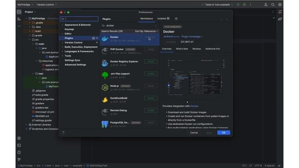Select the .env files support tree icon
Image resolution: width=299 pixels, height=168 pixels.
[x=105, y=76]
